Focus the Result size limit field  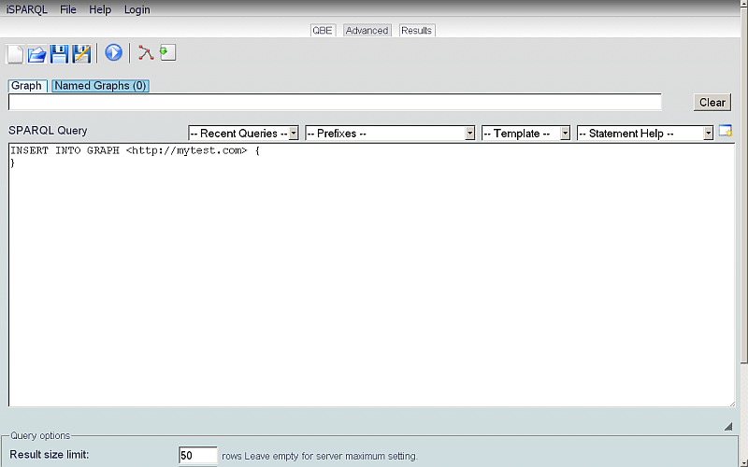(197, 456)
